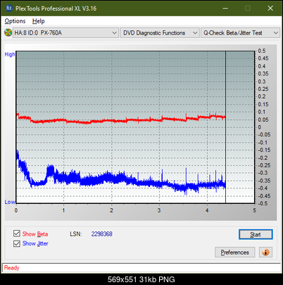Click the disc drive icon

pyautogui.click(x=8, y=32)
